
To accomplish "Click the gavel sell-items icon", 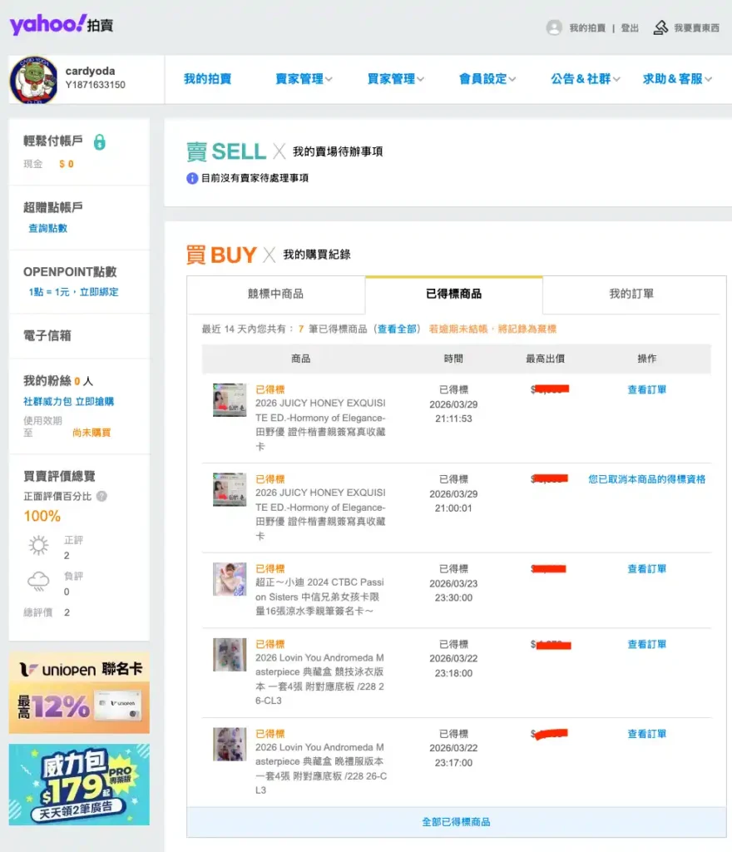I will (x=660, y=27).
